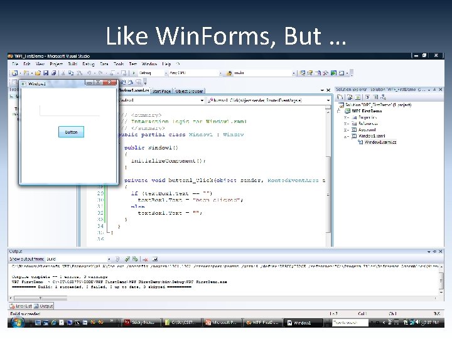The image size is (452, 339).
Task: Switch to WPF_FirstD... taskbar button
Action: (x=262, y=323)
